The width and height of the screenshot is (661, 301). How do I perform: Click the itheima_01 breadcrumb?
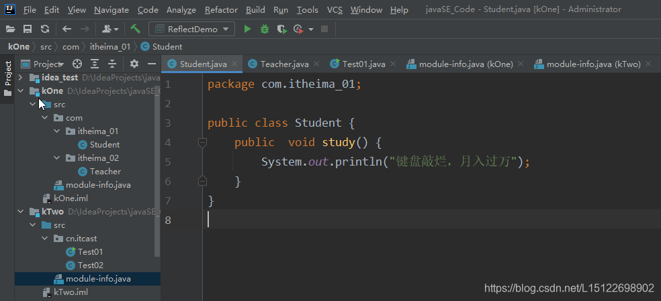[x=110, y=47]
